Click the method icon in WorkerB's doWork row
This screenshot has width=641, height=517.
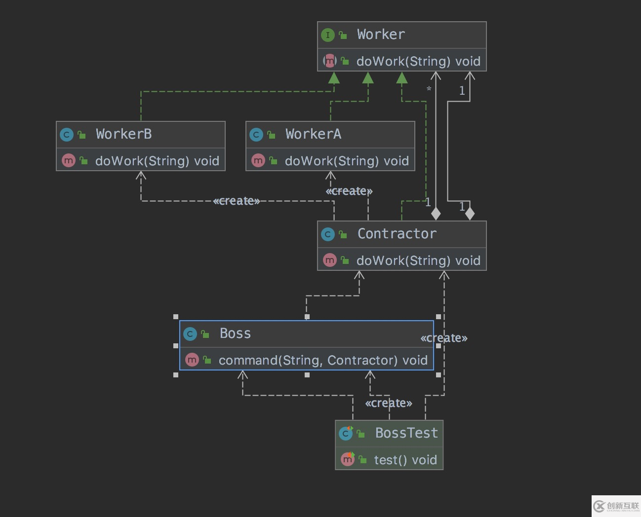coord(69,161)
